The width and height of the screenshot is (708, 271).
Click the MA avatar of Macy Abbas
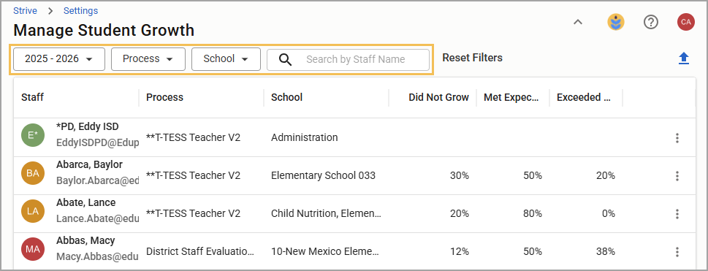(x=33, y=249)
